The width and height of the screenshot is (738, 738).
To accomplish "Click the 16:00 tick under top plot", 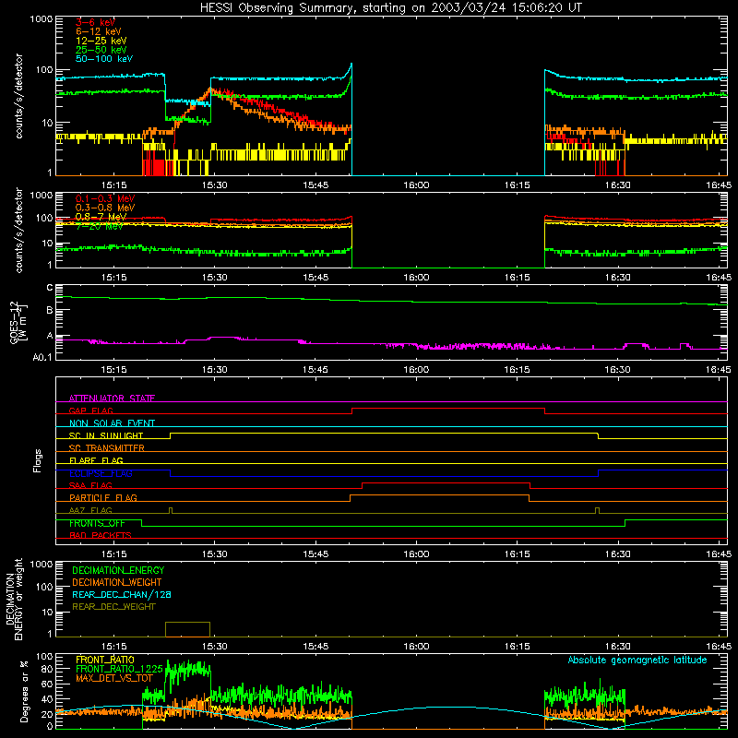I will 416,185.
